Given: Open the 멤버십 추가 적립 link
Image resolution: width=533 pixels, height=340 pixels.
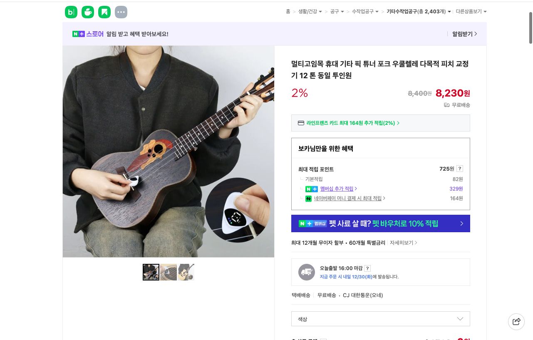Looking at the screenshot, I should click(x=337, y=189).
